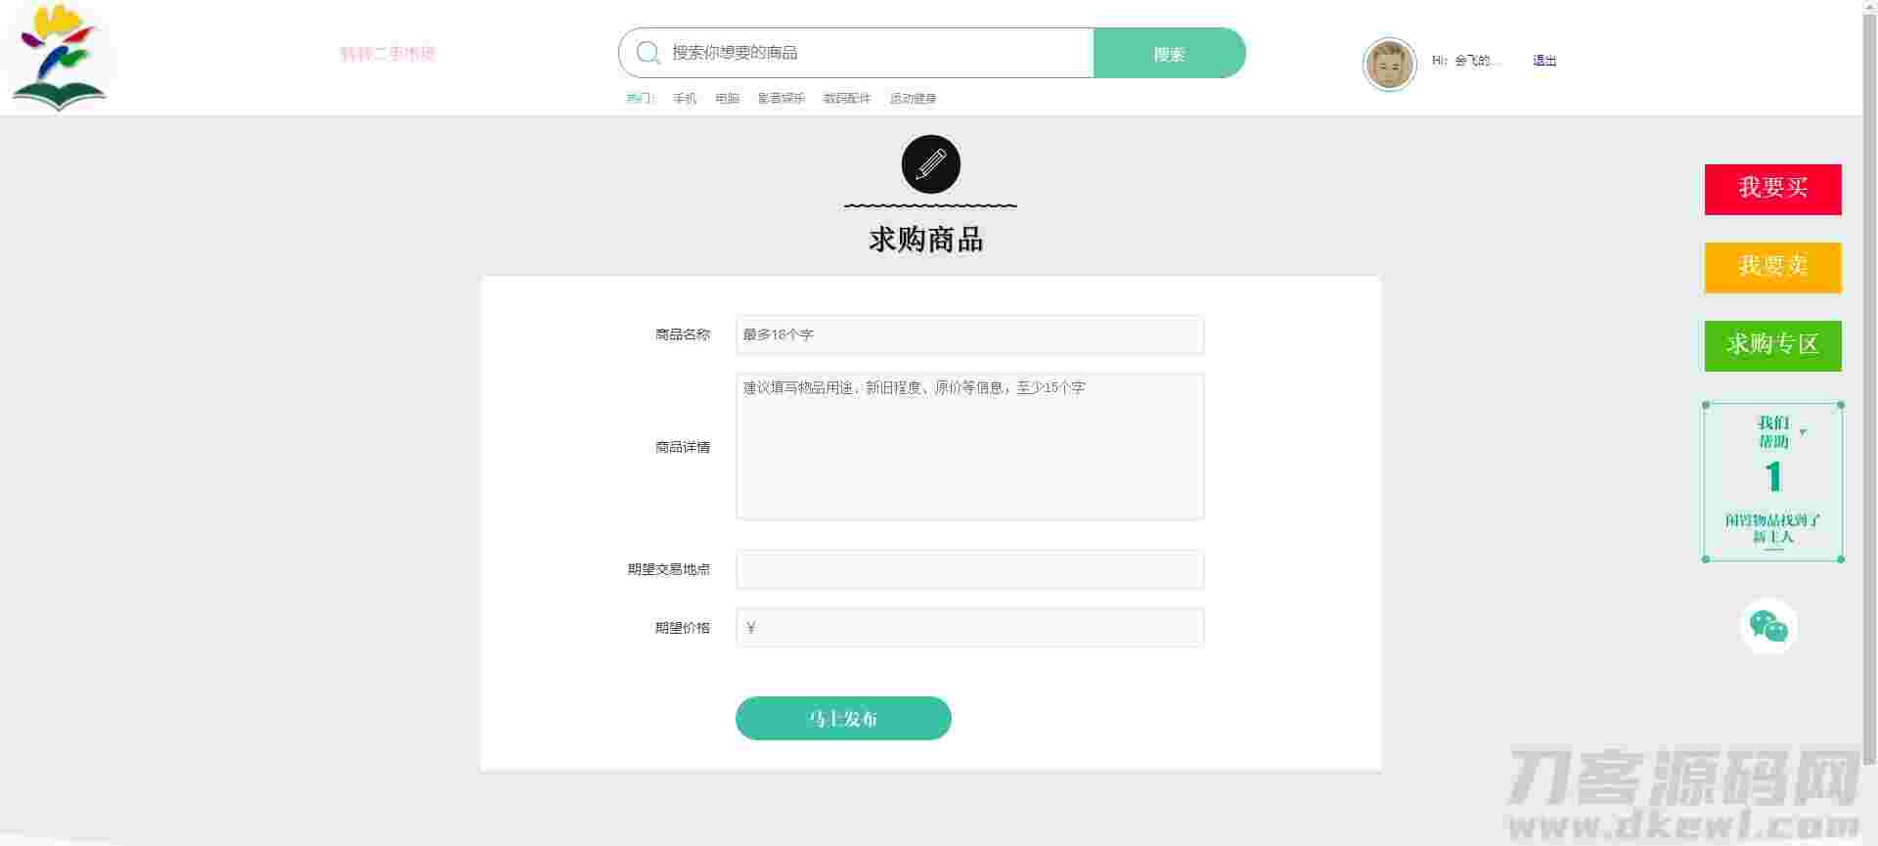Click the colorful site logo
Viewport: 1878px width, 846px height.
[59, 57]
